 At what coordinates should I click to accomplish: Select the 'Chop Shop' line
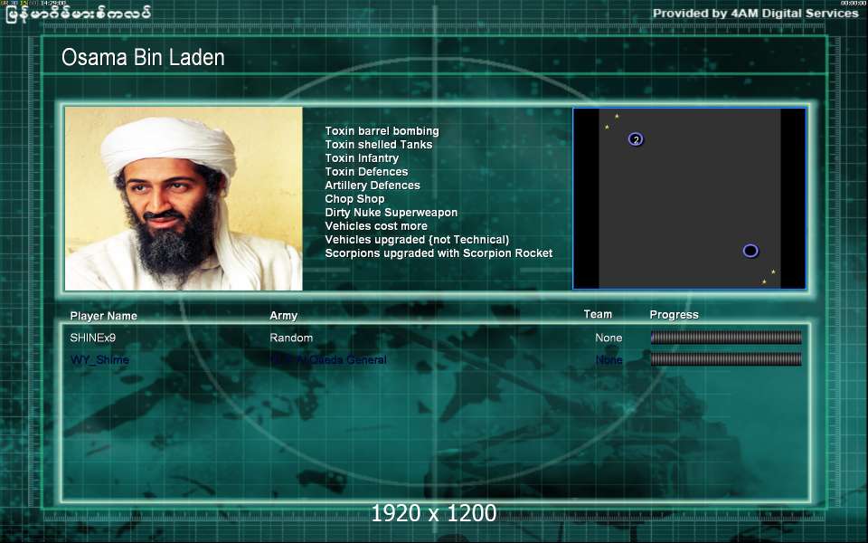point(354,199)
